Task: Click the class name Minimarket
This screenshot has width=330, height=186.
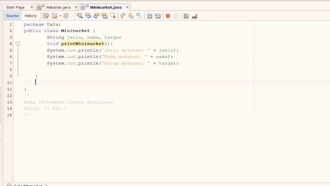Action: click(75, 31)
